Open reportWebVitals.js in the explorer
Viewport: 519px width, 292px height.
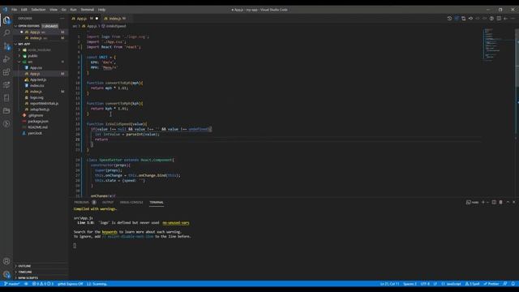click(44, 103)
